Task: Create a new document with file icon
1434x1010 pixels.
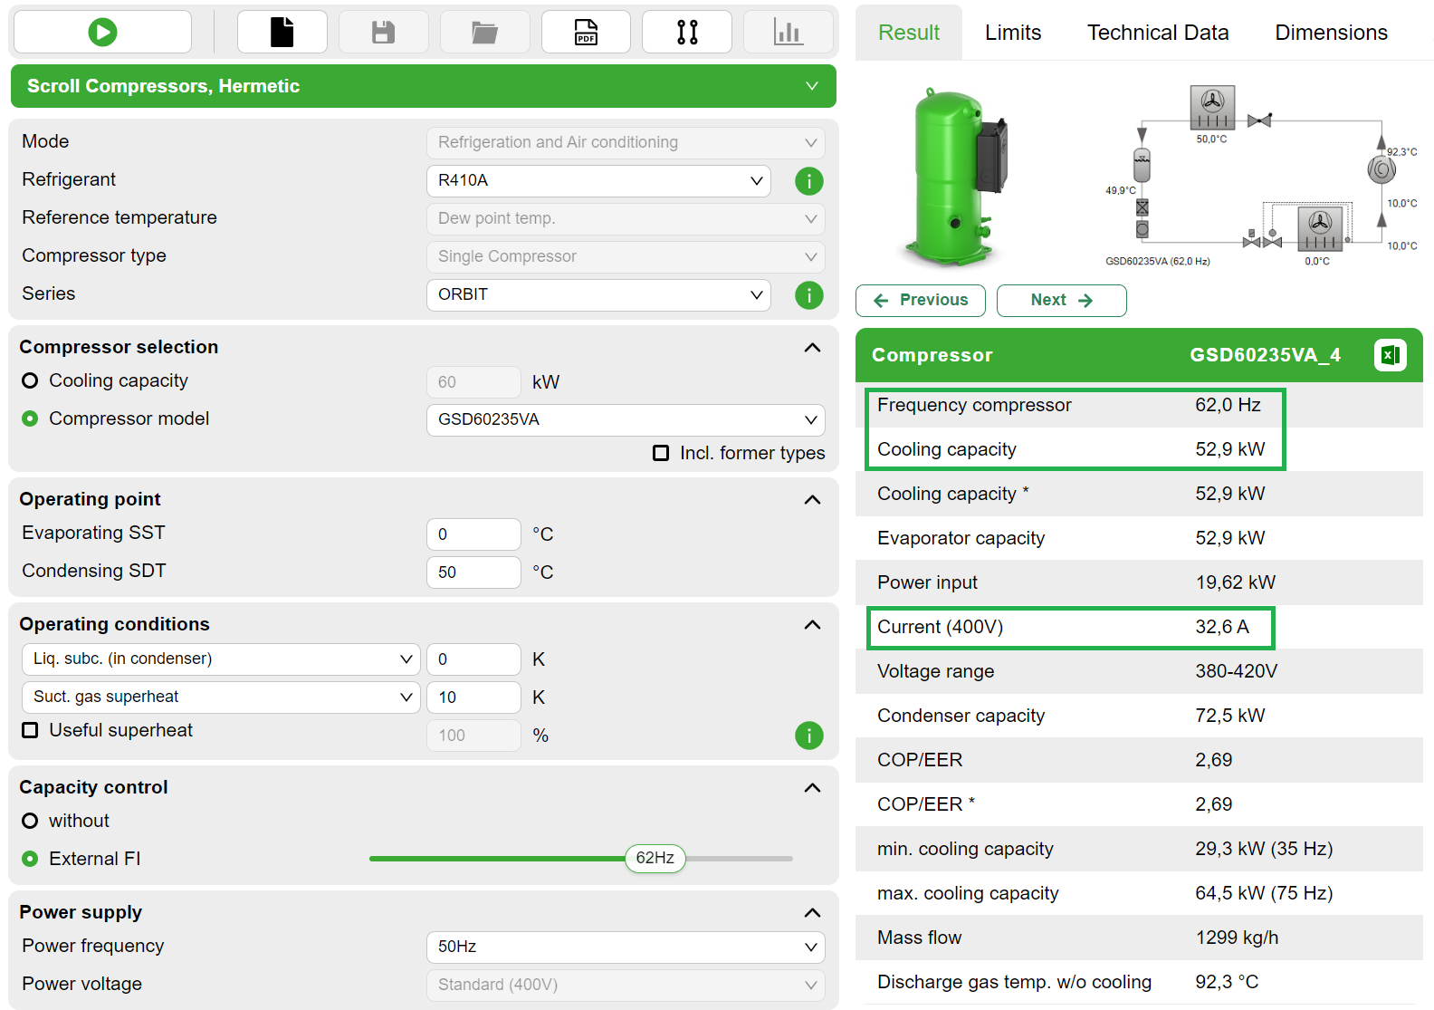Action: click(x=282, y=33)
